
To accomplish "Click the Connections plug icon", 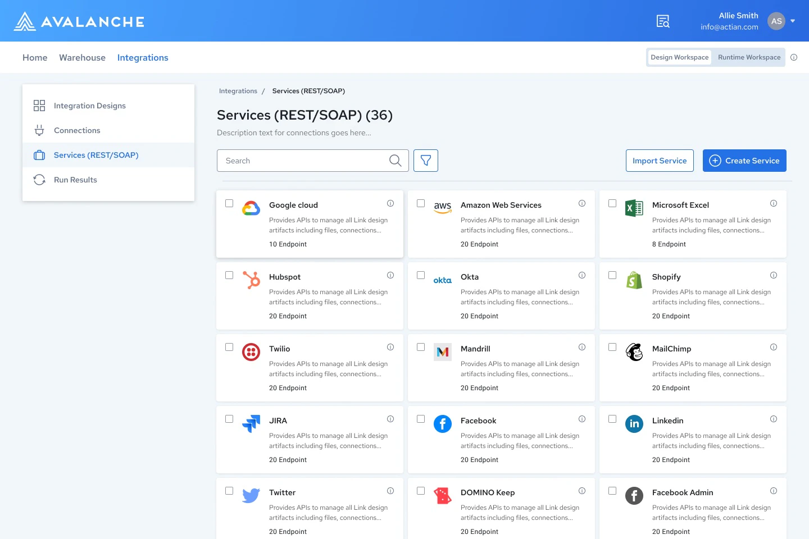I will point(39,130).
